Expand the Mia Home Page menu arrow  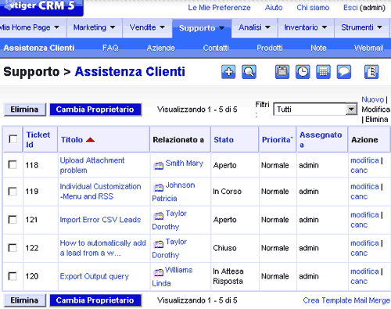click(56, 27)
